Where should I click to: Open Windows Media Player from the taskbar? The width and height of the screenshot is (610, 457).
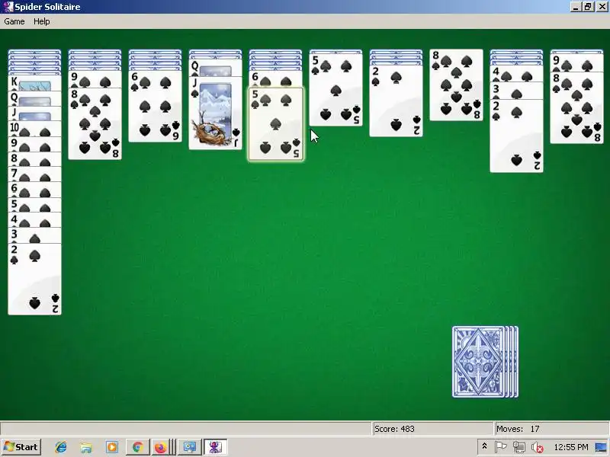tap(112, 447)
